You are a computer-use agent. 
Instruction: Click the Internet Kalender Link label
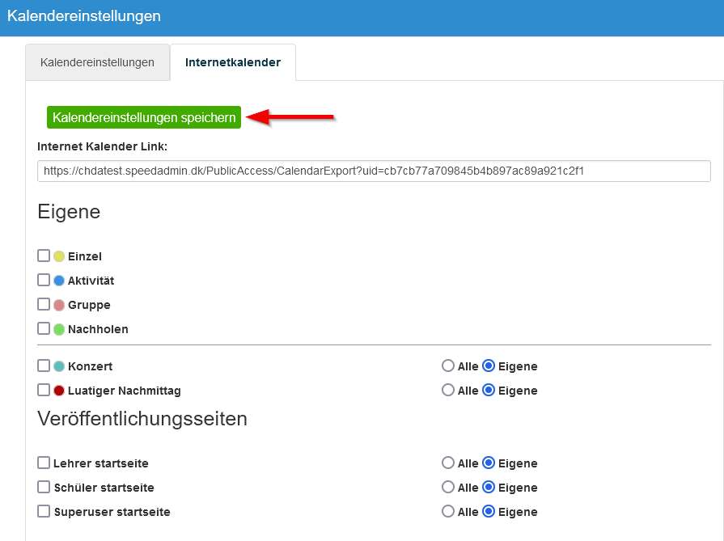tap(102, 146)
